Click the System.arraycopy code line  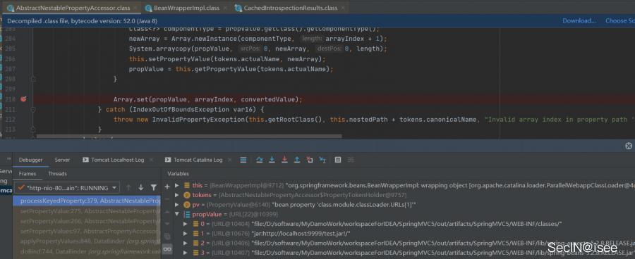[x=258, y=49]
